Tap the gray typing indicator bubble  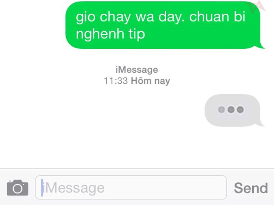point(234,110)
